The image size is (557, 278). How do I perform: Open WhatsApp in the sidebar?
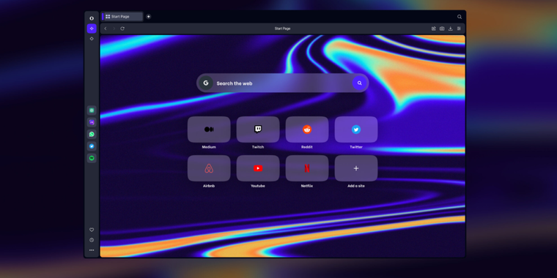coord(92,134)
